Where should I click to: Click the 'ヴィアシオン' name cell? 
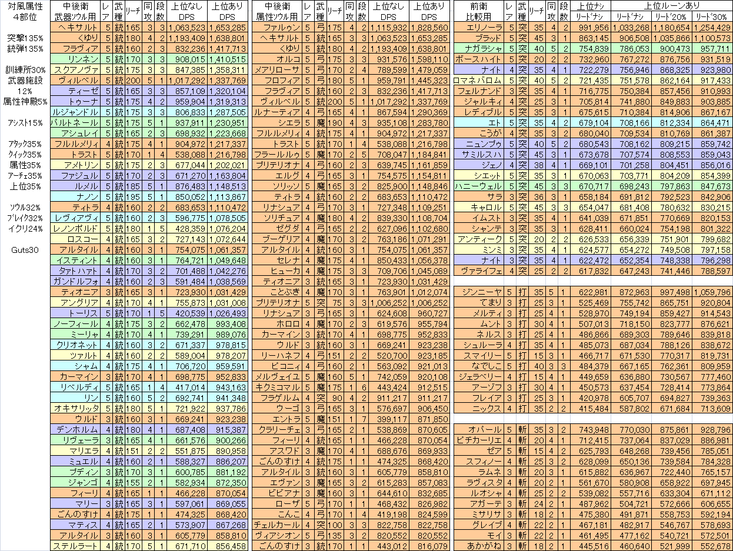(x=277, y=535)
